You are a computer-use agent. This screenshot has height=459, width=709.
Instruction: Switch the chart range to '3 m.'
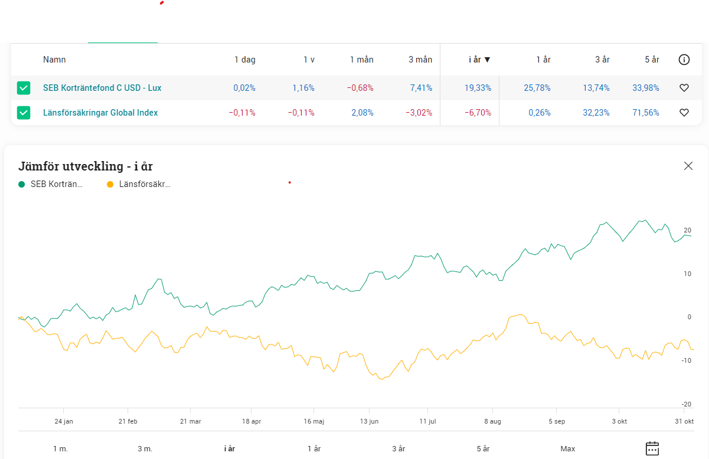coord(145,449)
